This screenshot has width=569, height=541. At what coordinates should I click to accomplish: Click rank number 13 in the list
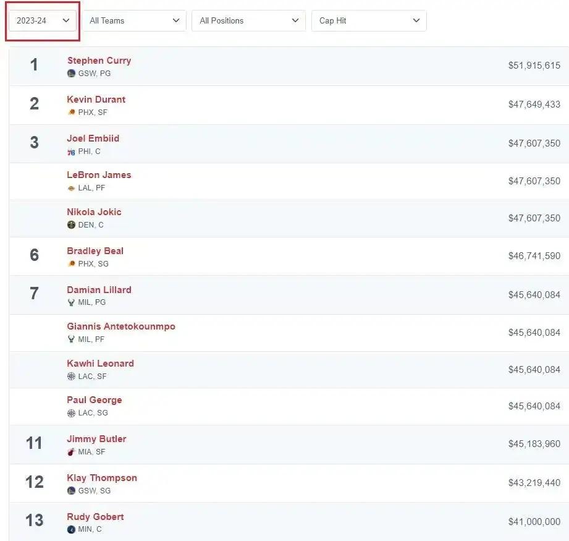pos(34,520)
